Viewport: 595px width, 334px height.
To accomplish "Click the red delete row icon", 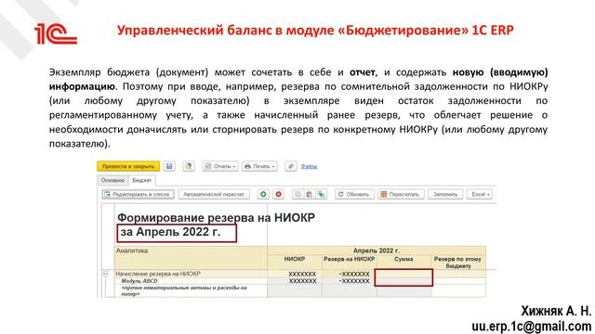I will (x=279, y=194).
